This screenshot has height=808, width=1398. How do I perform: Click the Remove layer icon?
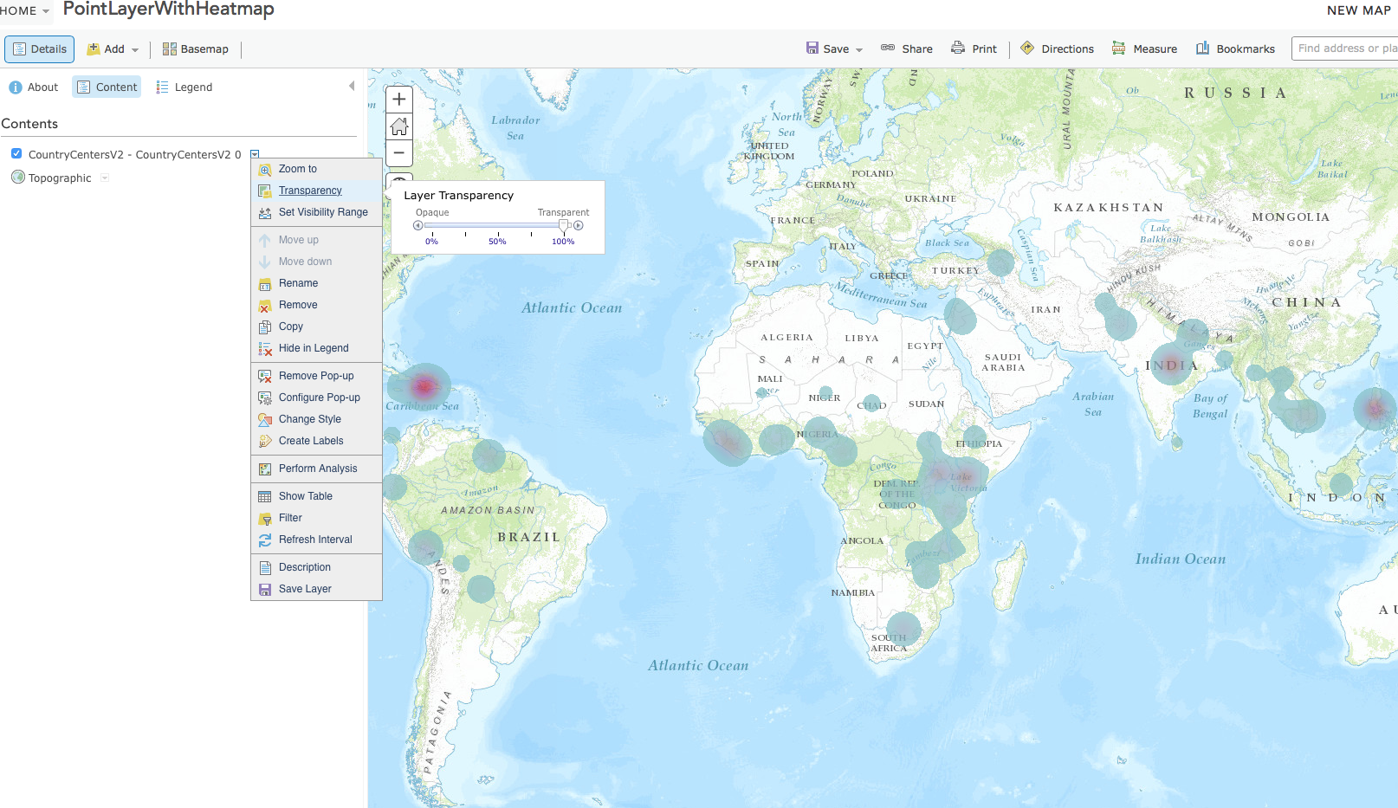[264, 305]
